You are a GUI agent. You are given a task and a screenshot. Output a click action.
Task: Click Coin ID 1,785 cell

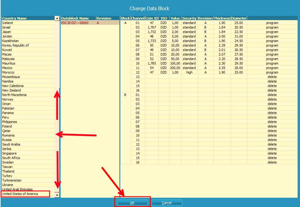(x=152, y=63)
